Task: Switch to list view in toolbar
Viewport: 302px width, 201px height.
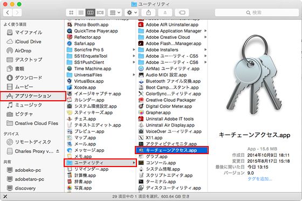Action: (81, 13)
